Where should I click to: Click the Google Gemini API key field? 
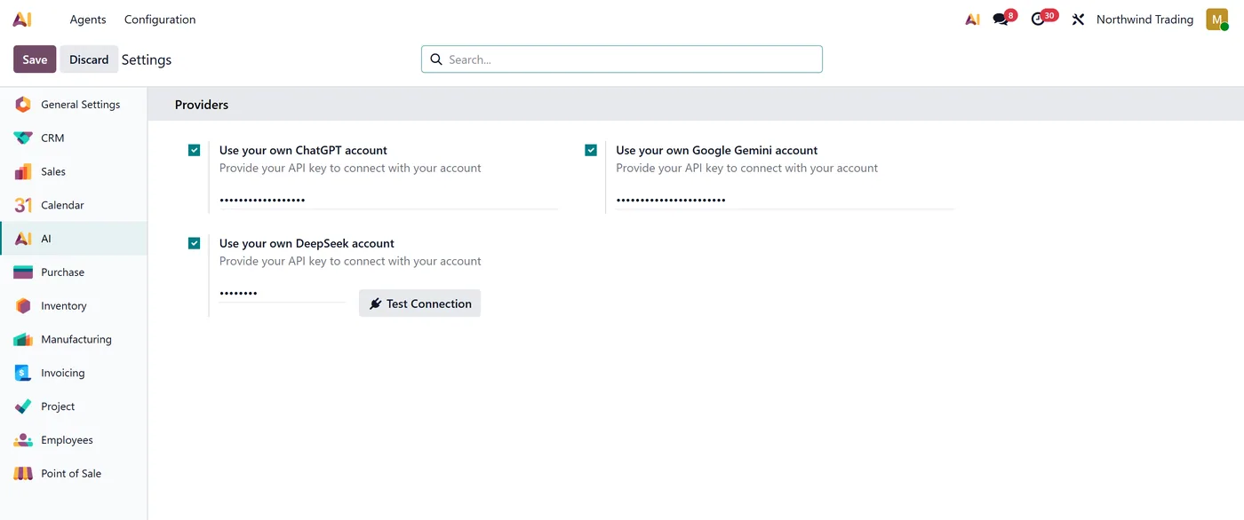click(x=785, y=200)
